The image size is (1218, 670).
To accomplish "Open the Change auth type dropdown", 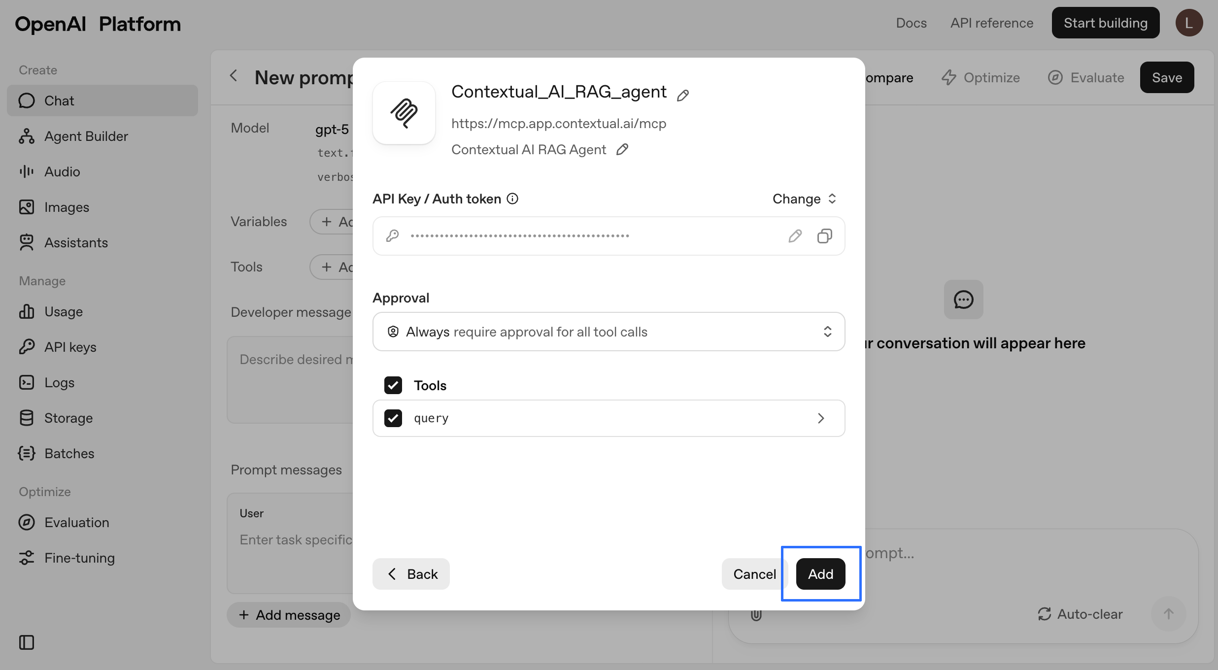I will (x=804, y=199).
